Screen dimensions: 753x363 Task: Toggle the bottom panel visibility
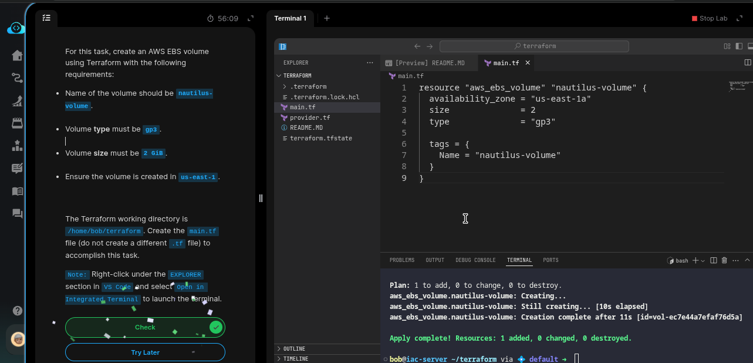click(749, 46)
